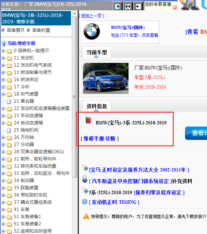The image size is (207, 234).
Task: Click the folder icon for 17 冷却
Action: pos(9,87)
